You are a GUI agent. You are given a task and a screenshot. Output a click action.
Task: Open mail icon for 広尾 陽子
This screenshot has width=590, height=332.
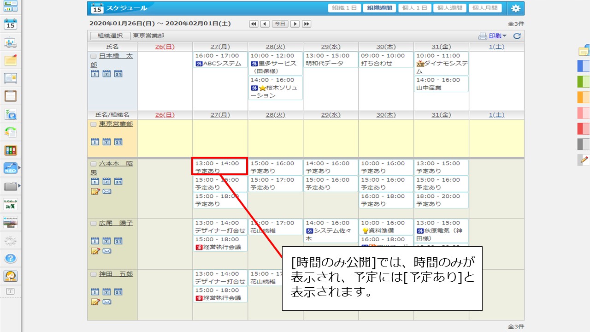coord(107,251)
